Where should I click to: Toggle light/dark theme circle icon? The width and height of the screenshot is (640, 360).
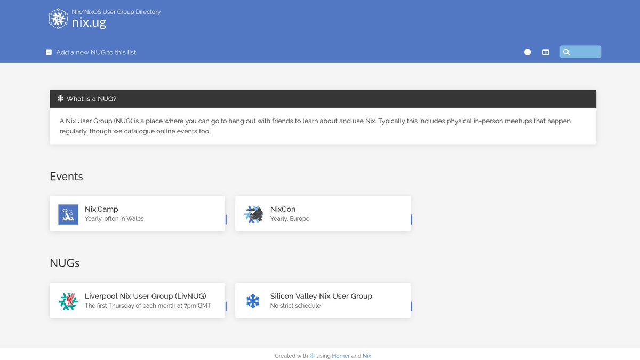click(x=527, y=52)
